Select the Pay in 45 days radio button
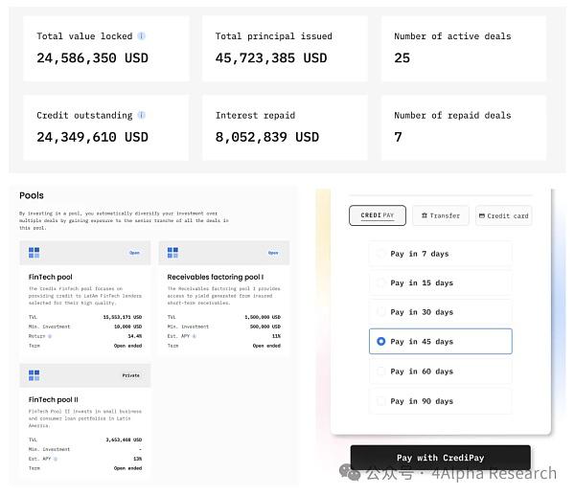Viewport: 575px width, 496px height. click(x=381, y=342)
